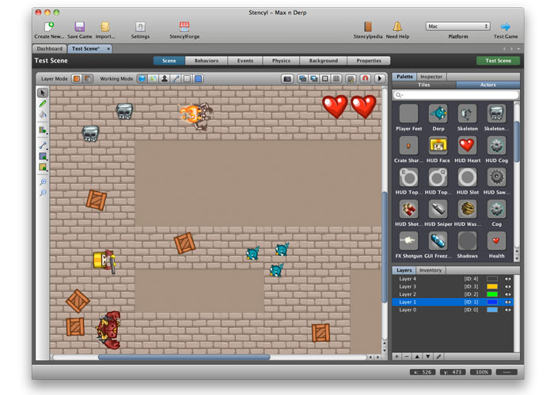The width and height of the screenshot is (554, 395).
Task: Select Layer 4 row in layers list
Action: point(453,279)
